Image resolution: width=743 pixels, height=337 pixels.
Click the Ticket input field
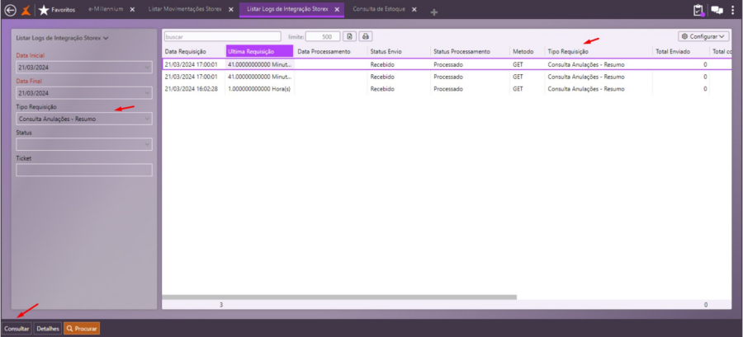pos(84,171)
